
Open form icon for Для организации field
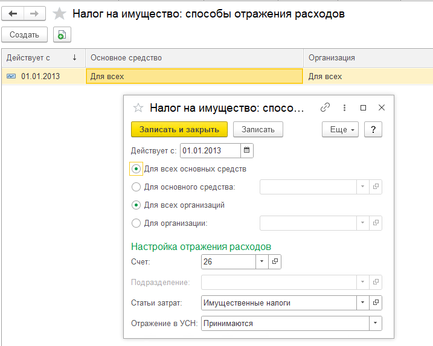coord(376,223)
